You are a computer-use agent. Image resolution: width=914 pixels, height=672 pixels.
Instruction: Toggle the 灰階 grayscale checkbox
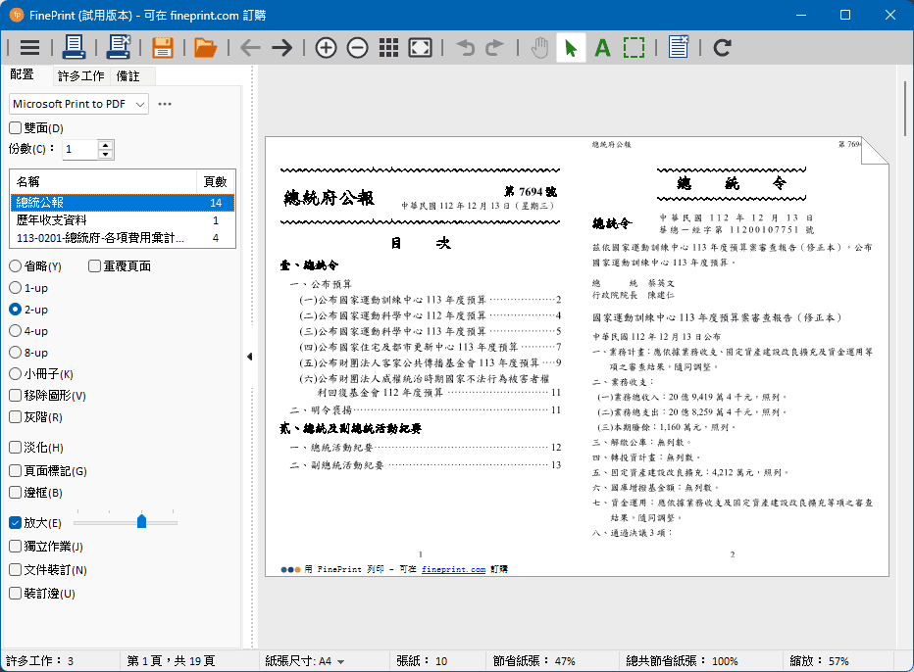coord(16,417)
